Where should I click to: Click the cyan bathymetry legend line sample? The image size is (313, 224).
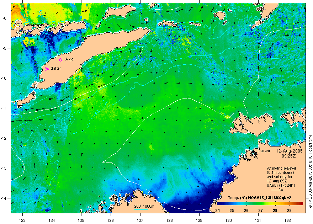[x=141, y=209]
